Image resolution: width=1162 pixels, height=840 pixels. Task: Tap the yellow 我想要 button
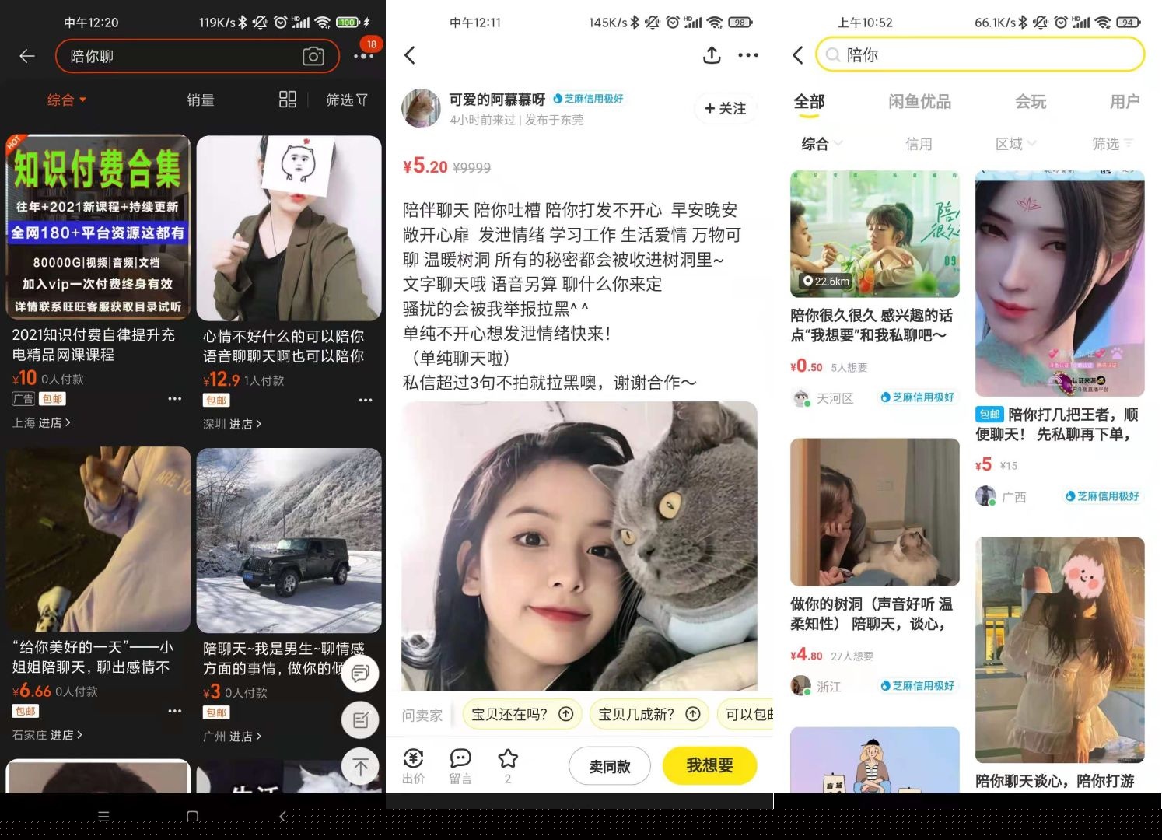pos(709,766)
